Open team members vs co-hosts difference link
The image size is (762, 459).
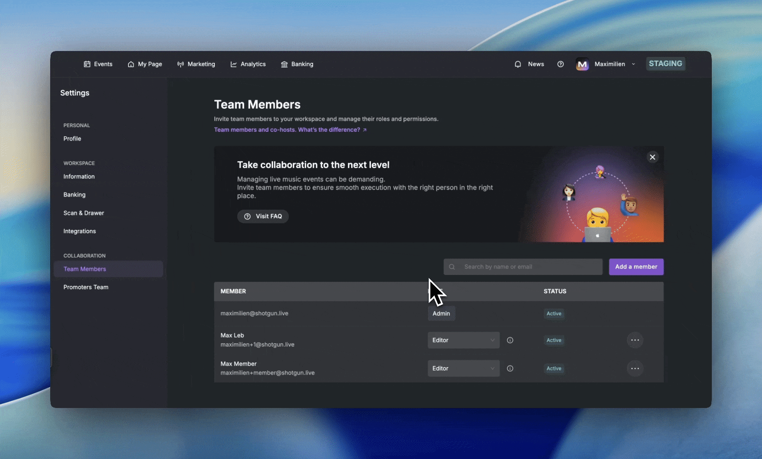click(x=290, y=130)
